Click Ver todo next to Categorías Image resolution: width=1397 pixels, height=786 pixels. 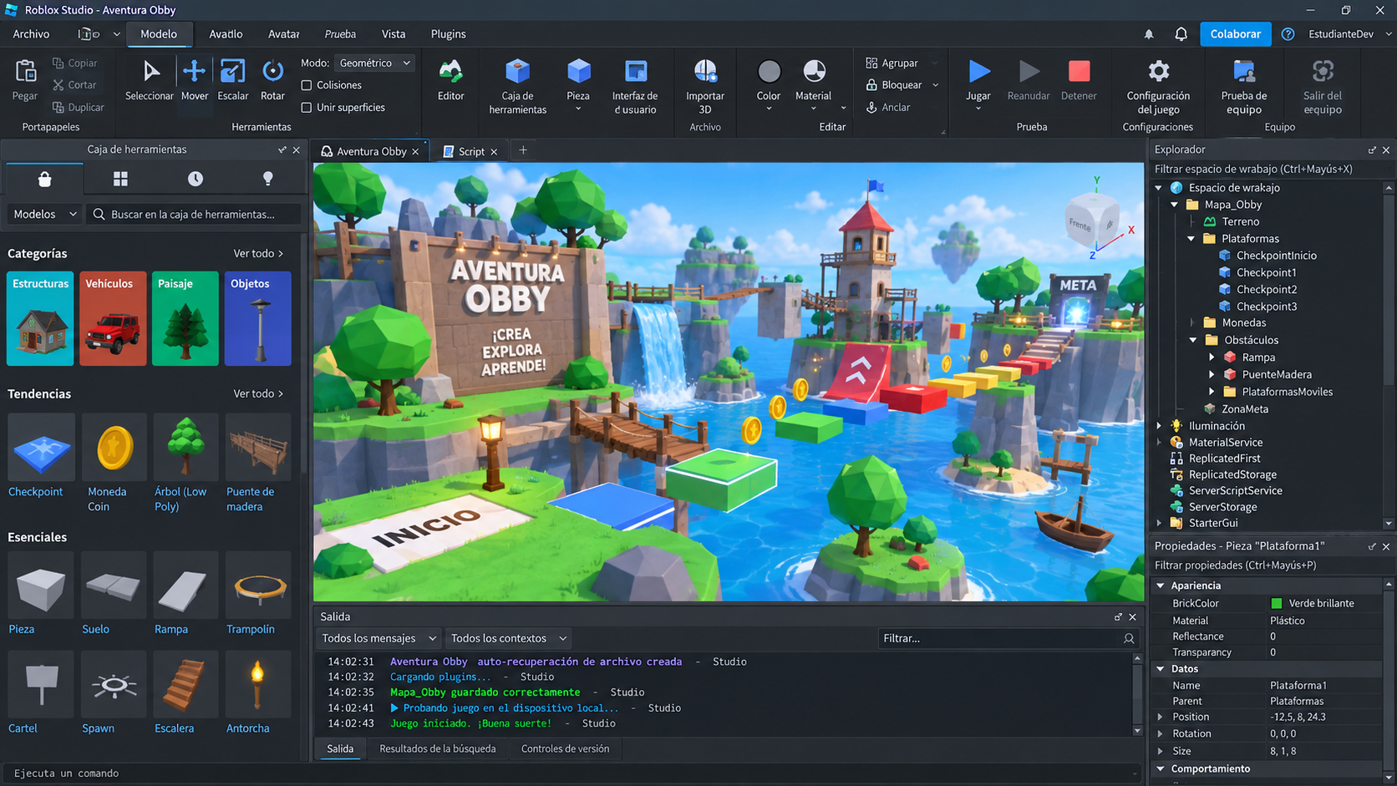(x=258, y=254)
